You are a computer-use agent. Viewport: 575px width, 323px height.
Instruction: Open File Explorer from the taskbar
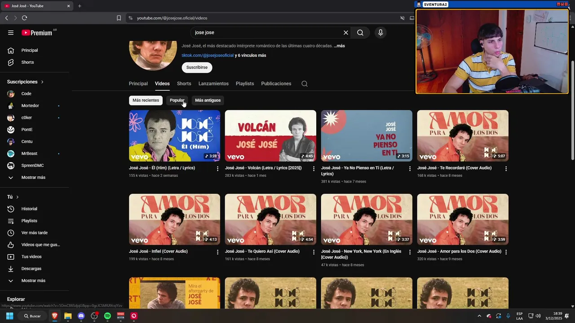[x=68, y=316]
